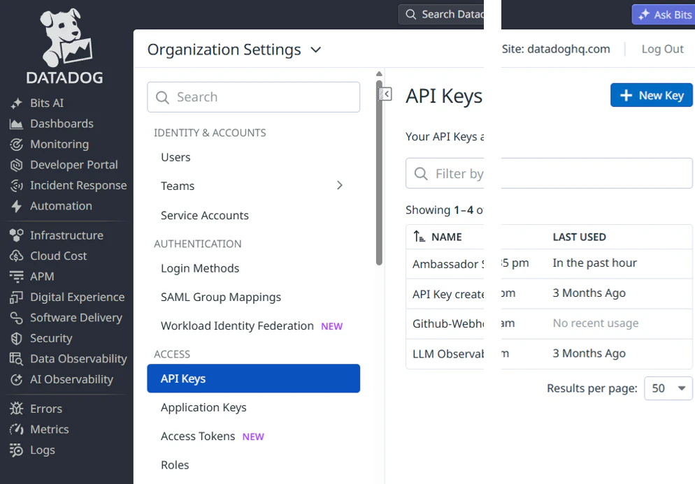Click the Infrastructure hexagons icon
The image size is (695, 484).
coord(16,235)
